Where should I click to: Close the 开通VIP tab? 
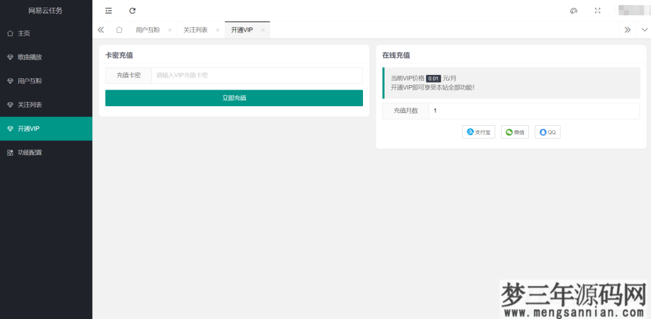263,31
